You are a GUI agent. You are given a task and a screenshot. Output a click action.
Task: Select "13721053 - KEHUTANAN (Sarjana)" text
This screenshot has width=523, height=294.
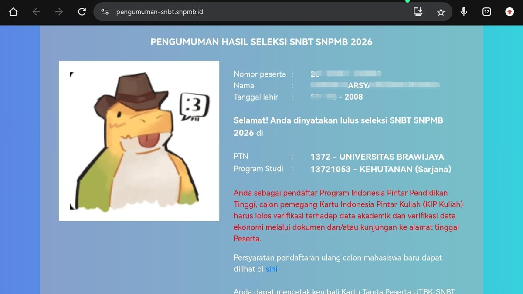point(381,169)
